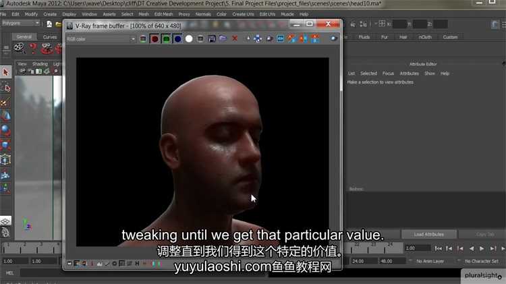Screen dimensions: 506x284
Task: Select the Curves shelf tab
Action: 50,37
